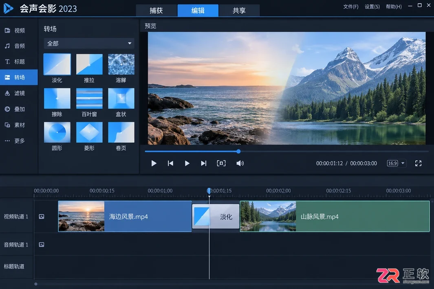The image size is (434, 289).
Task: Select the 卷页 page-curl transition
Action: point(121,132)
